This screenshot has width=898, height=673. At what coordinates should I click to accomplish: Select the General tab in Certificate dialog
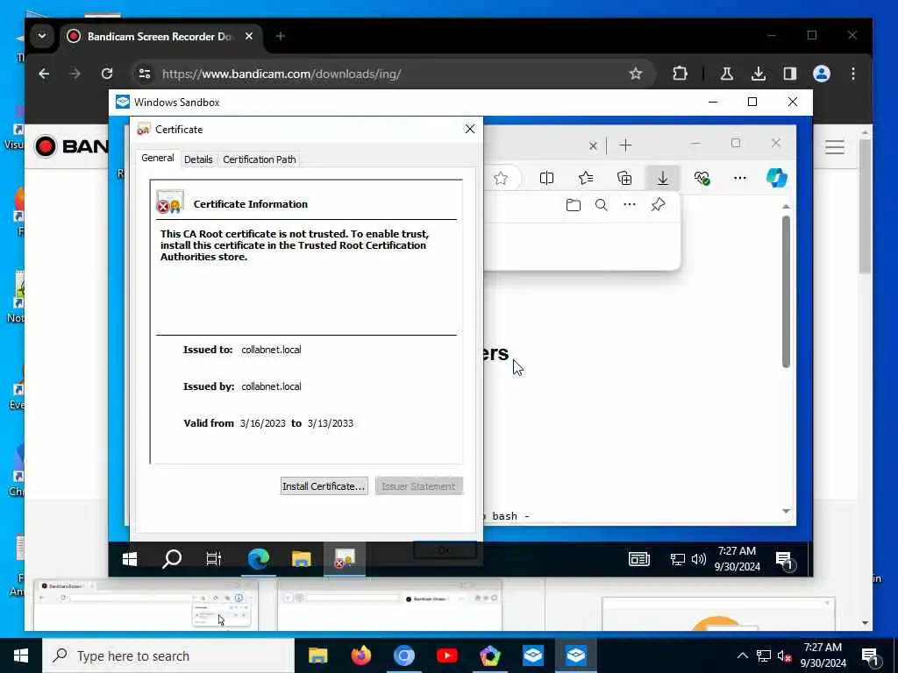(x=158, y=158)
